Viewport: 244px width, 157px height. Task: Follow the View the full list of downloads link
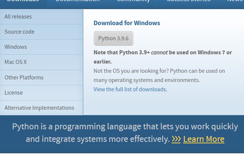(x=130, y=89)
